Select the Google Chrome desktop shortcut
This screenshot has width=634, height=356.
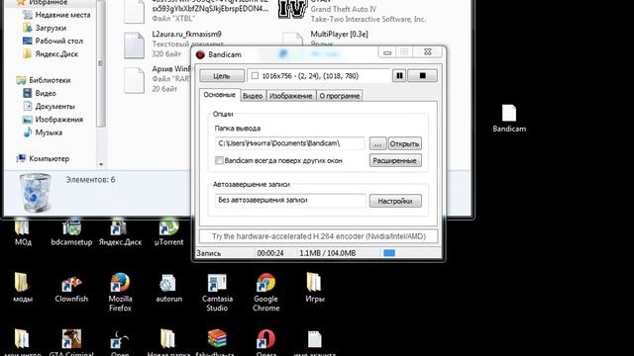click(265, 293)
